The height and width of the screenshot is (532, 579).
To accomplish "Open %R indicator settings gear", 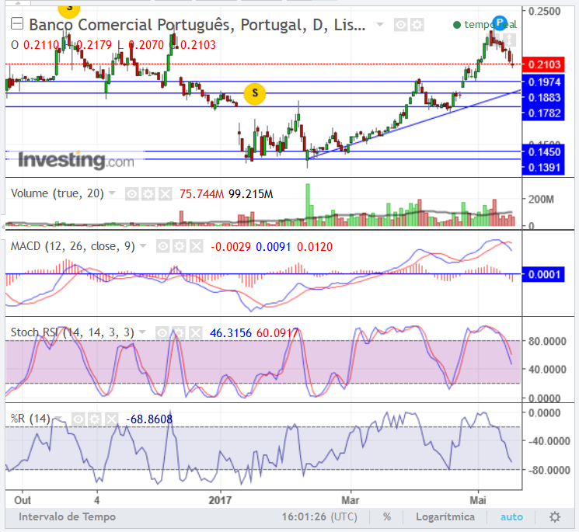I will [95, 419].
